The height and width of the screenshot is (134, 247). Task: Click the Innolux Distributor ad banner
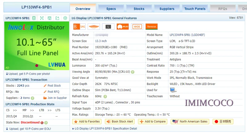coord(37,46)
